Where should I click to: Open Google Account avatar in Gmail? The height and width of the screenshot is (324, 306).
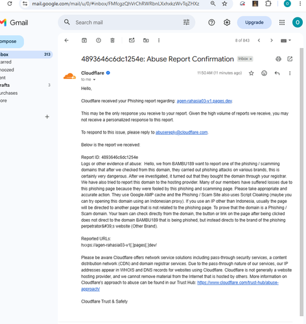[298, 22]
